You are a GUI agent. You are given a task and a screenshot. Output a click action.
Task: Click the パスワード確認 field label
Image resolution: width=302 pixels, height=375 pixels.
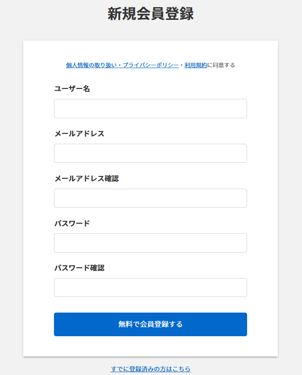point(79,268)
